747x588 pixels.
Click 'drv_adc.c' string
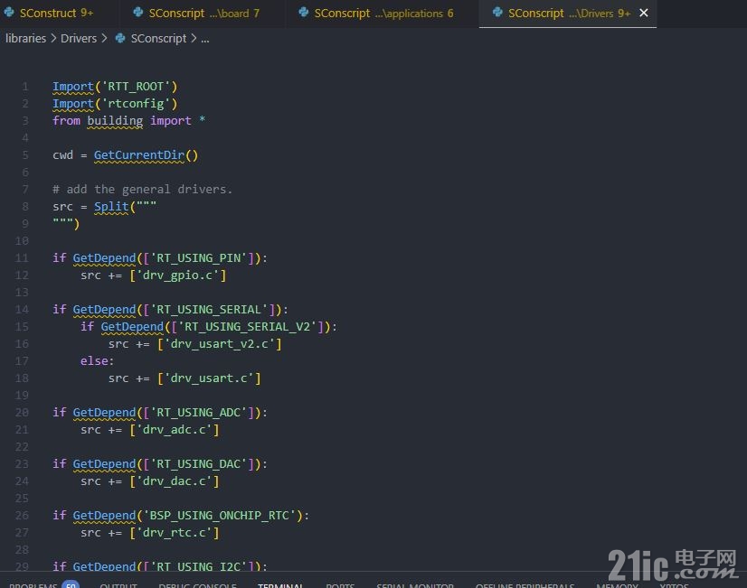tap(175, 430)
